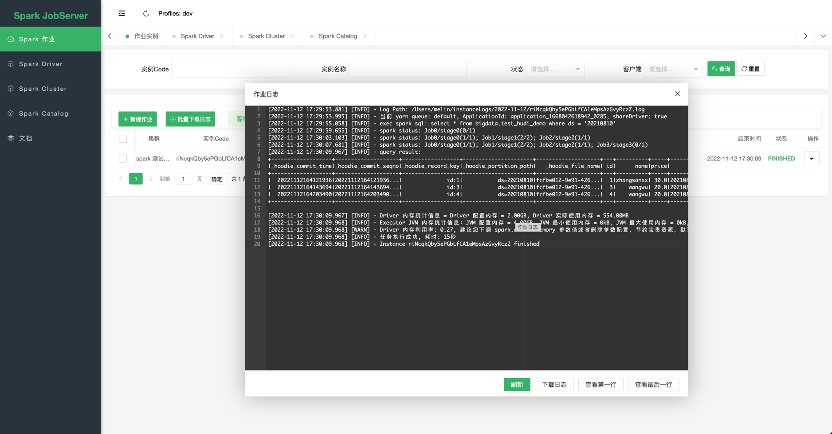This screenshot has width=832, height=434.
Task: Click the 2022-11-12 17:30:09 end time cell
Action: [x=734, y=159]
